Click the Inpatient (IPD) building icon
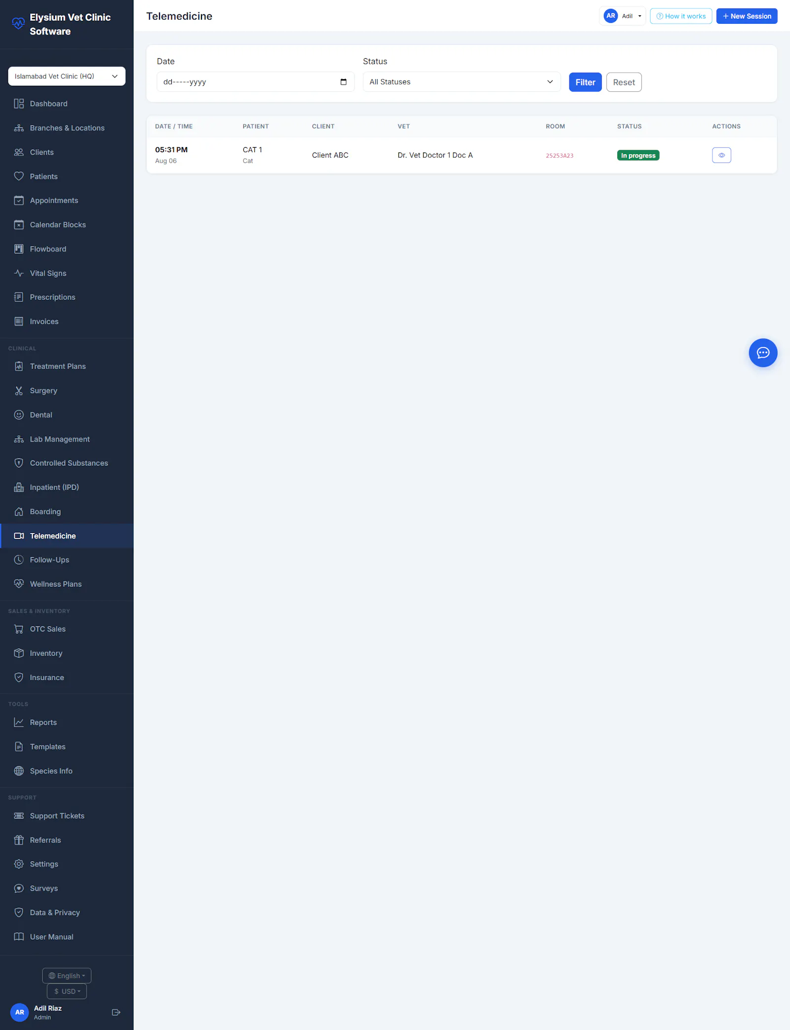Screen dimensions: 790x1030 [x=19, y=488]
